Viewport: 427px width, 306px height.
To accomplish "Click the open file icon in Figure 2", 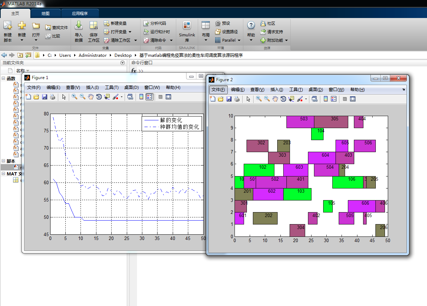I will [221, 99].
